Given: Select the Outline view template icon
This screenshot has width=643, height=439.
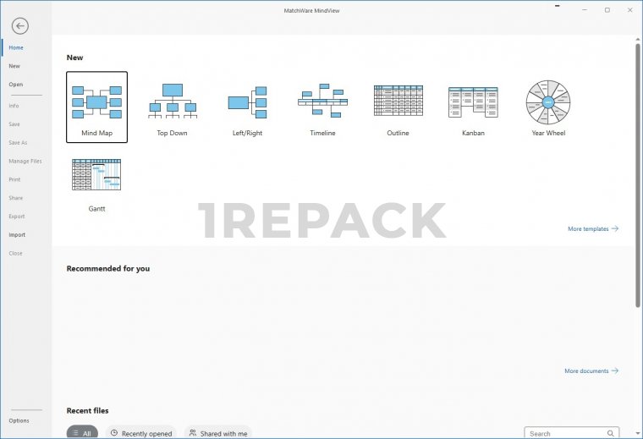Looking at the screenshot, I should (x=398, y=102).
